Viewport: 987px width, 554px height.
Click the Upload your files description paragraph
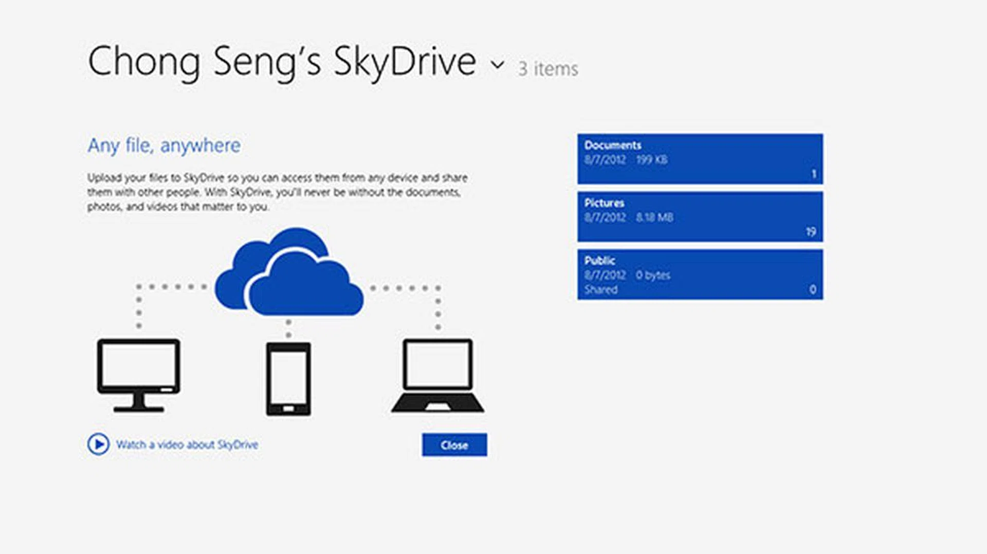277,192
